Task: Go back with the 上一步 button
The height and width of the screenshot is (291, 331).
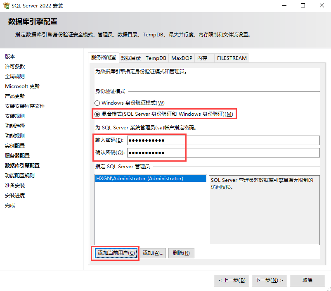Action: click(x=232, y=280)
